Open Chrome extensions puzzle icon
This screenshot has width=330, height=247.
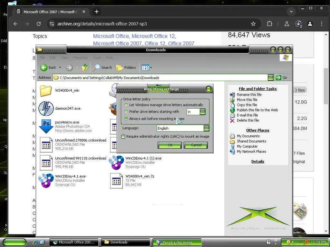click(269, 24)
